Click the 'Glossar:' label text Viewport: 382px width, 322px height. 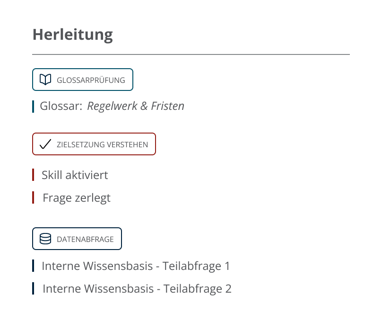click(61, 106)
